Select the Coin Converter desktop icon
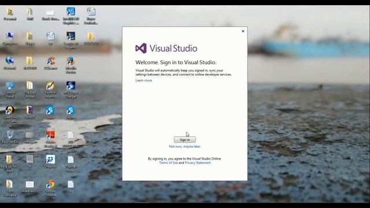This screenshot has height=208, width=370. coord(10,188)
